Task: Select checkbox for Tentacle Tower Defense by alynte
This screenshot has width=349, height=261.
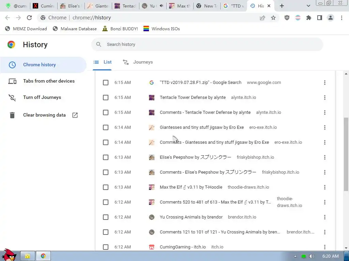Action: point(106,98)
